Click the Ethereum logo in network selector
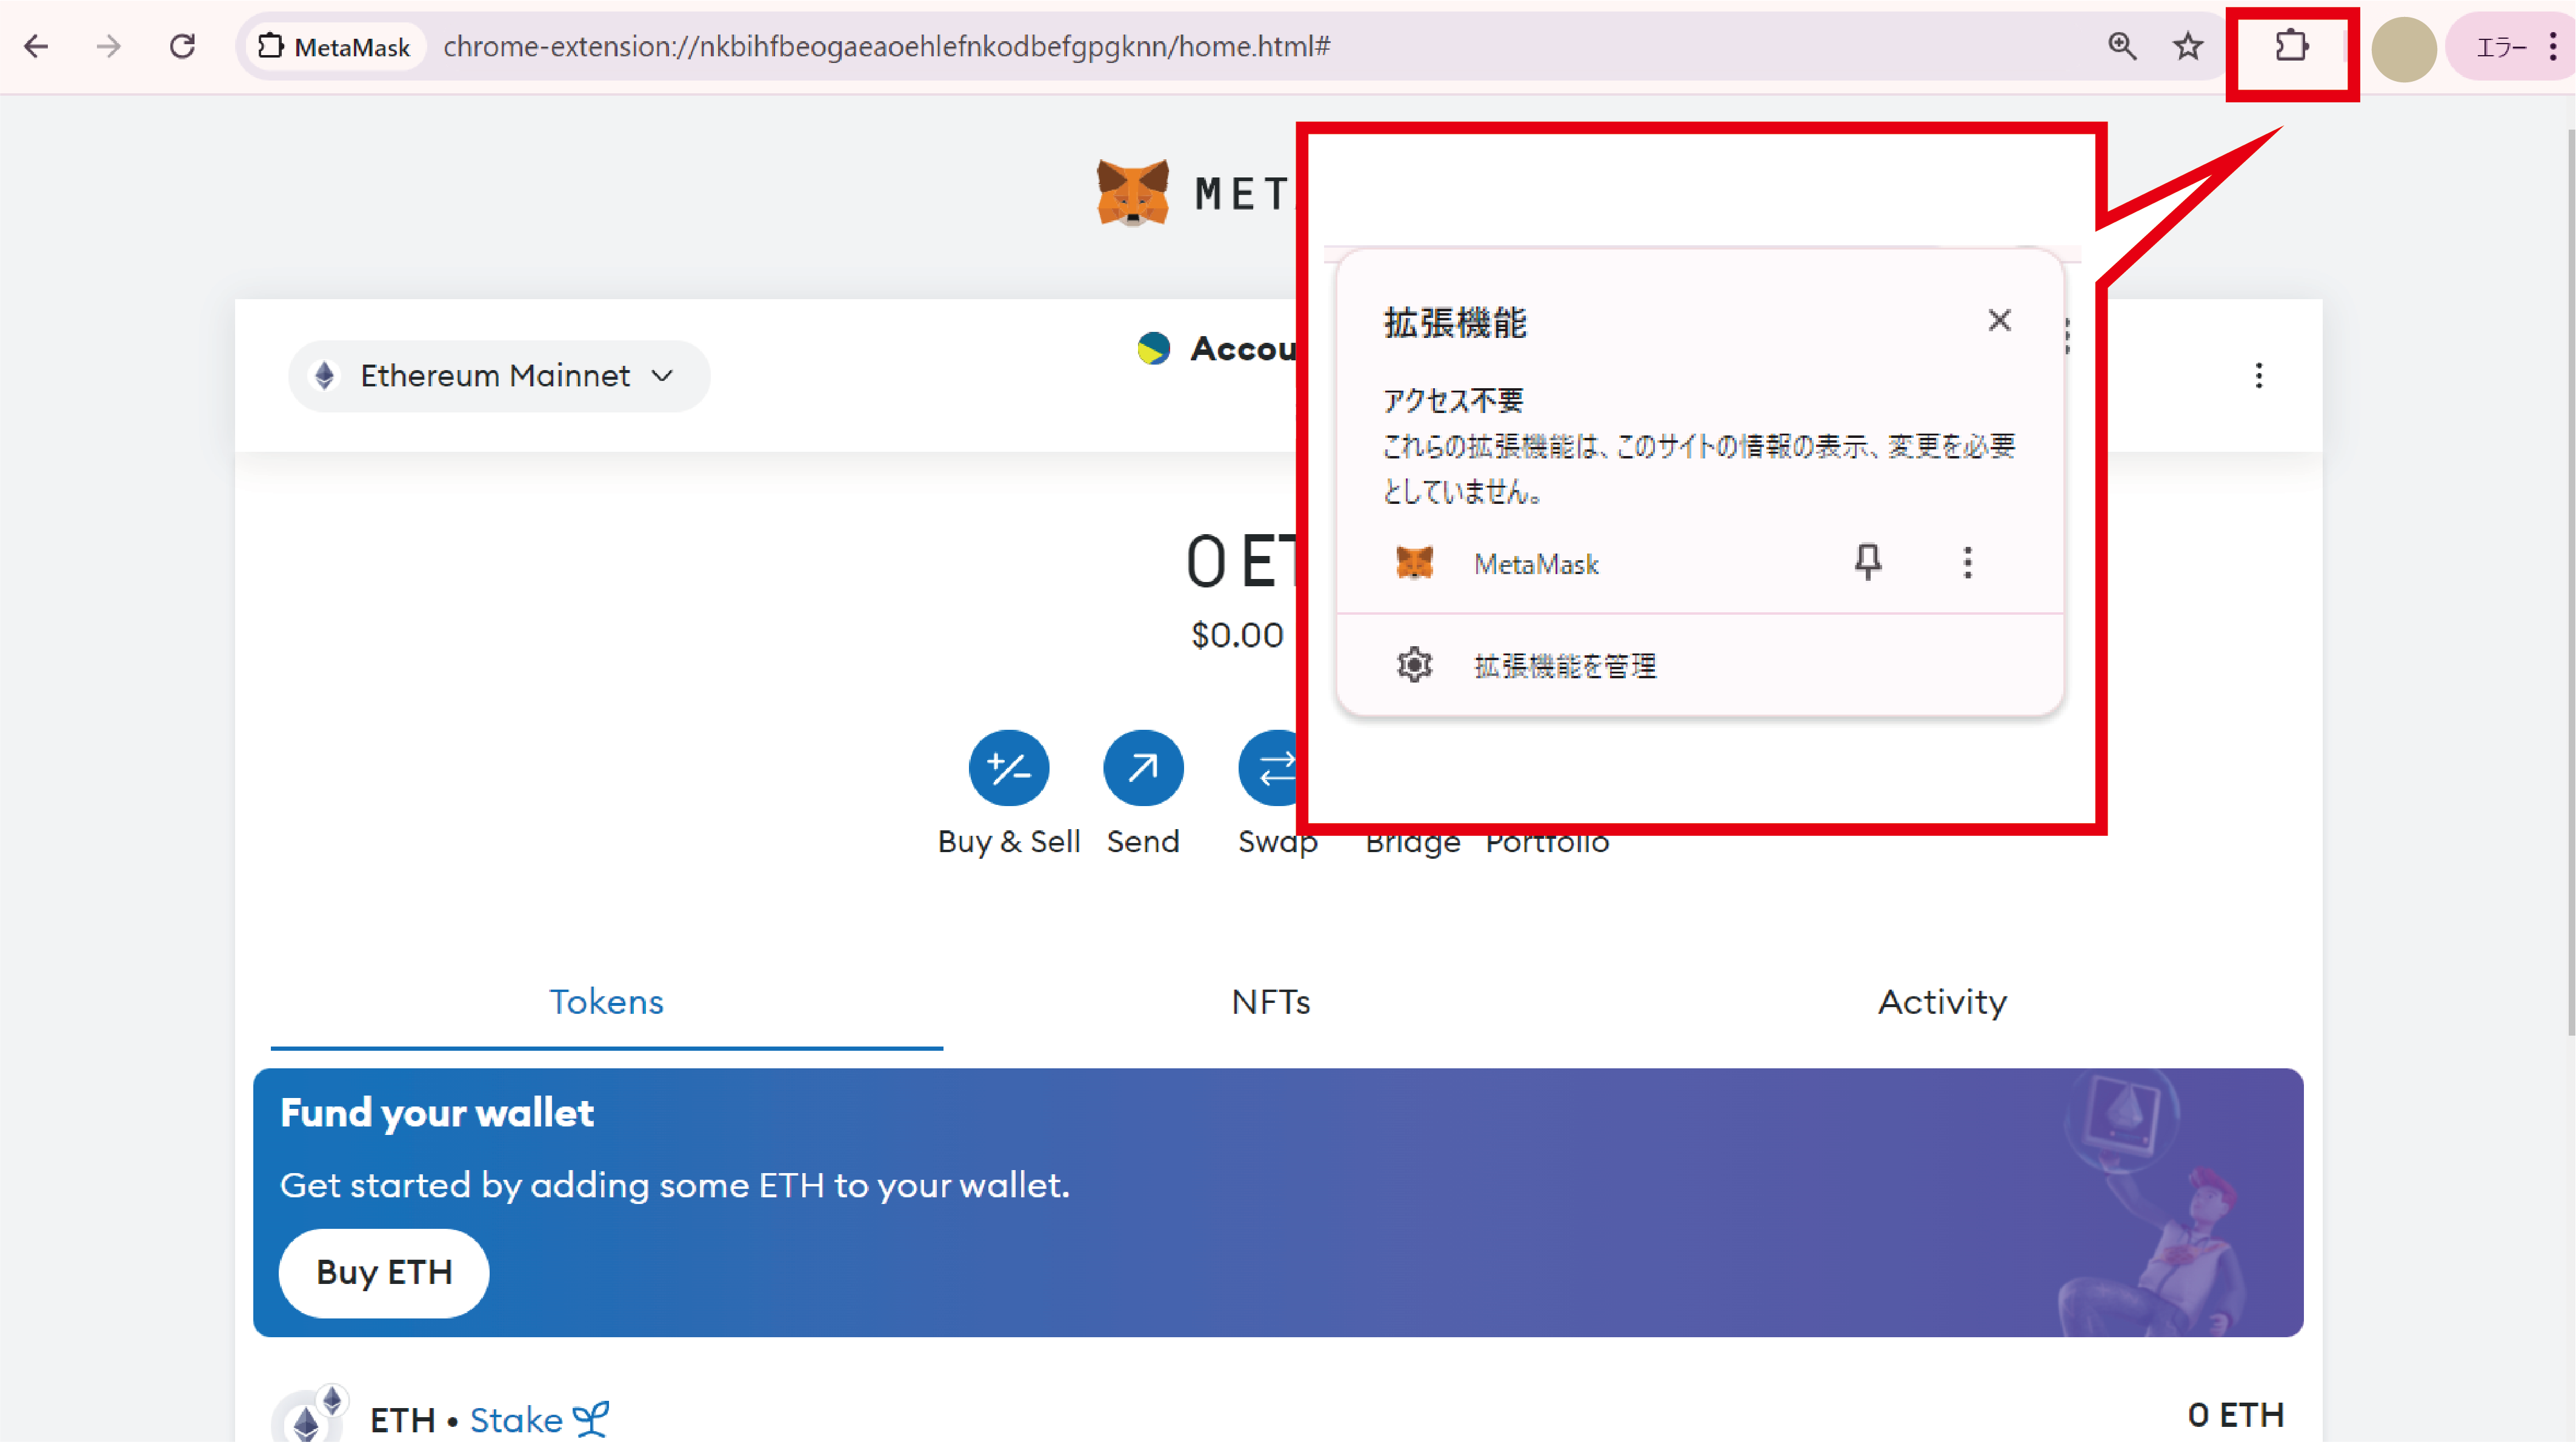Screen dimensions: 2576x1442 (324, 375)
